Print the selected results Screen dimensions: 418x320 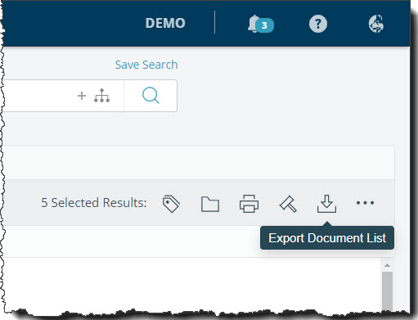pyautogui.click(x=249, y=204)
